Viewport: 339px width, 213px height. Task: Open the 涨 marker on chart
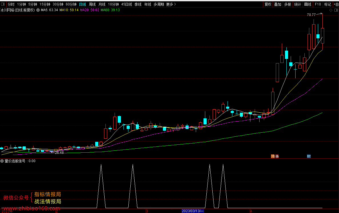(x=277, y=156)
